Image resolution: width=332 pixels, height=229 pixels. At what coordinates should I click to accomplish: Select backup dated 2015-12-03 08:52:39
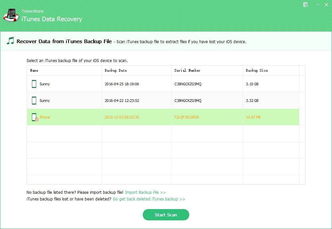[122, 117]
